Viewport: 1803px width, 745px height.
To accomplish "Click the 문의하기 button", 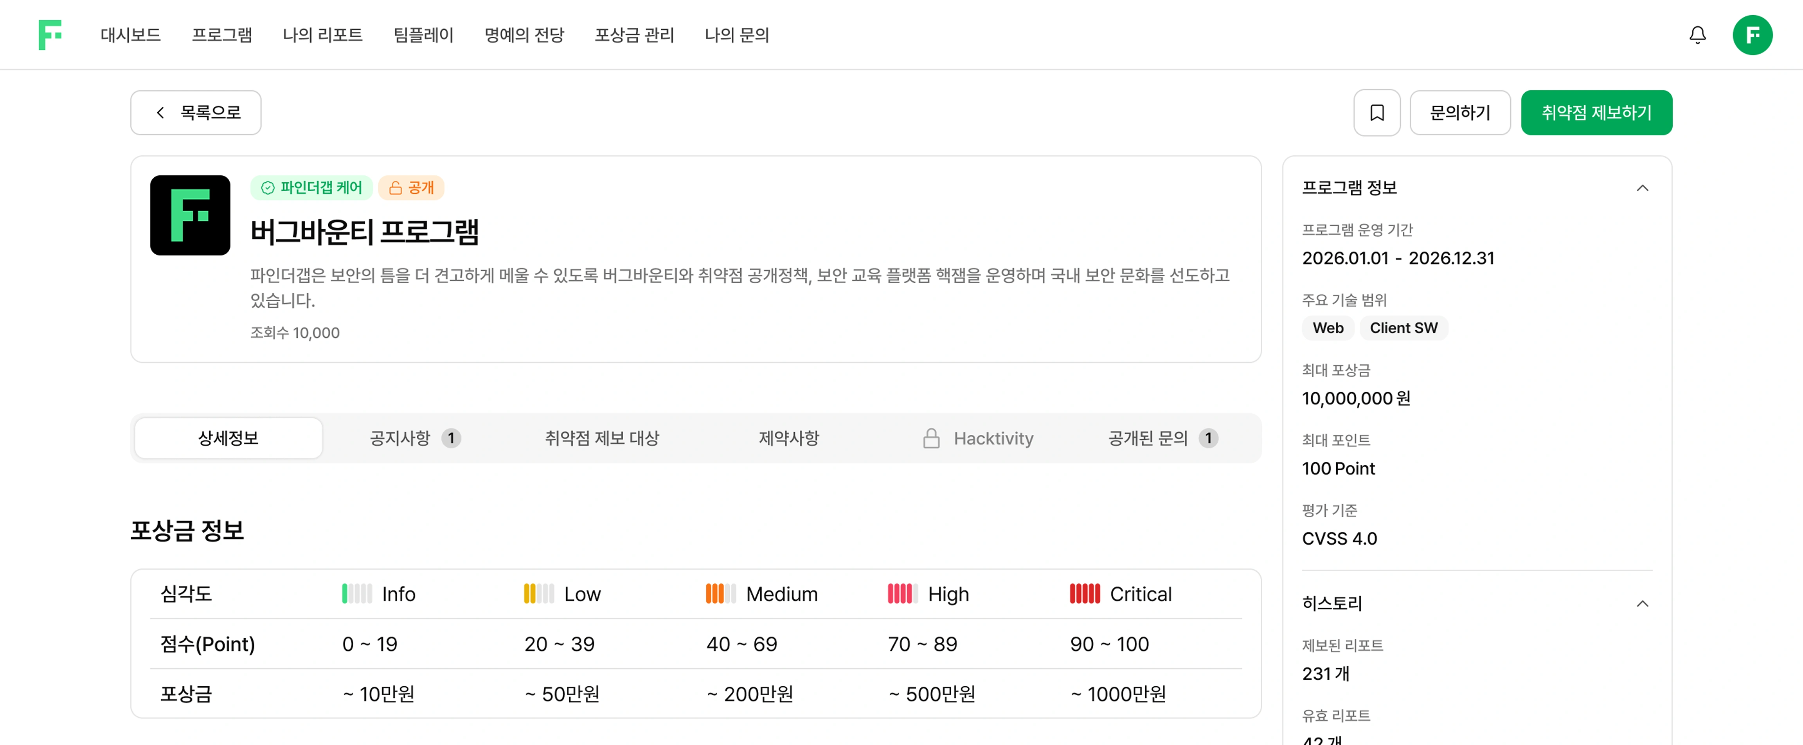I will coord(1459,113).
